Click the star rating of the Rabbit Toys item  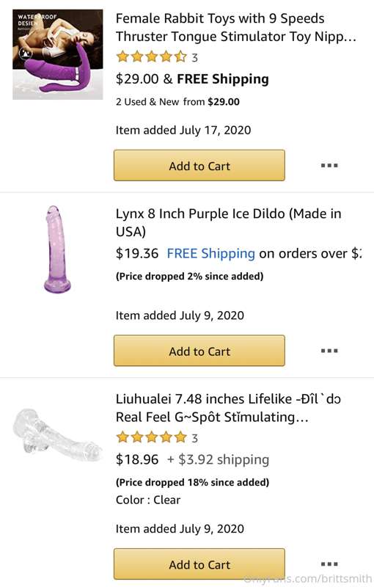(151, 57)
